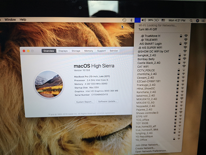The image size is (206, 155).
Task: Click the Software Update button
Action: pos(108,101)
